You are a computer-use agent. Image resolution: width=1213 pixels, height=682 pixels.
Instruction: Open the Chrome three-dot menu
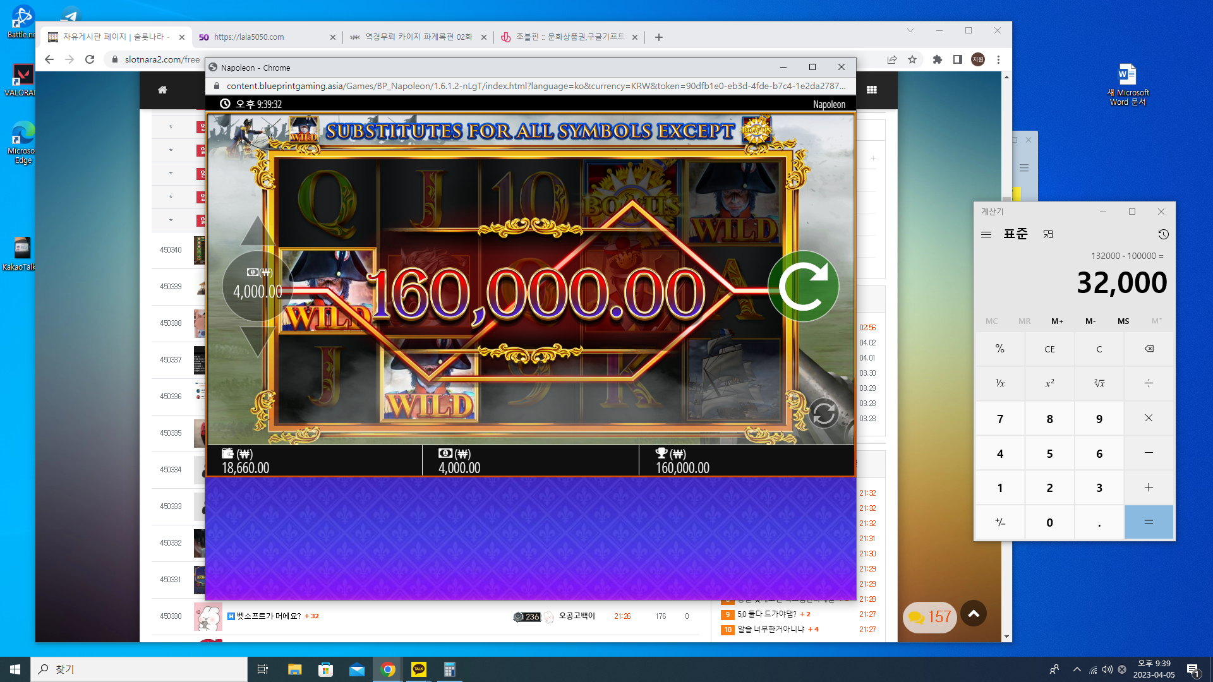click(x=998, y=59)
